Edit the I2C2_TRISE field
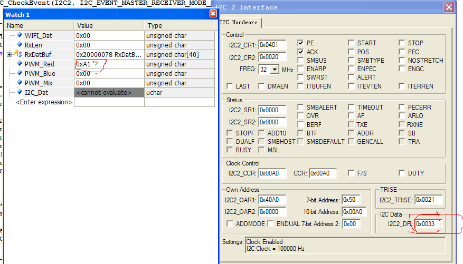 [x=429, y=200]
